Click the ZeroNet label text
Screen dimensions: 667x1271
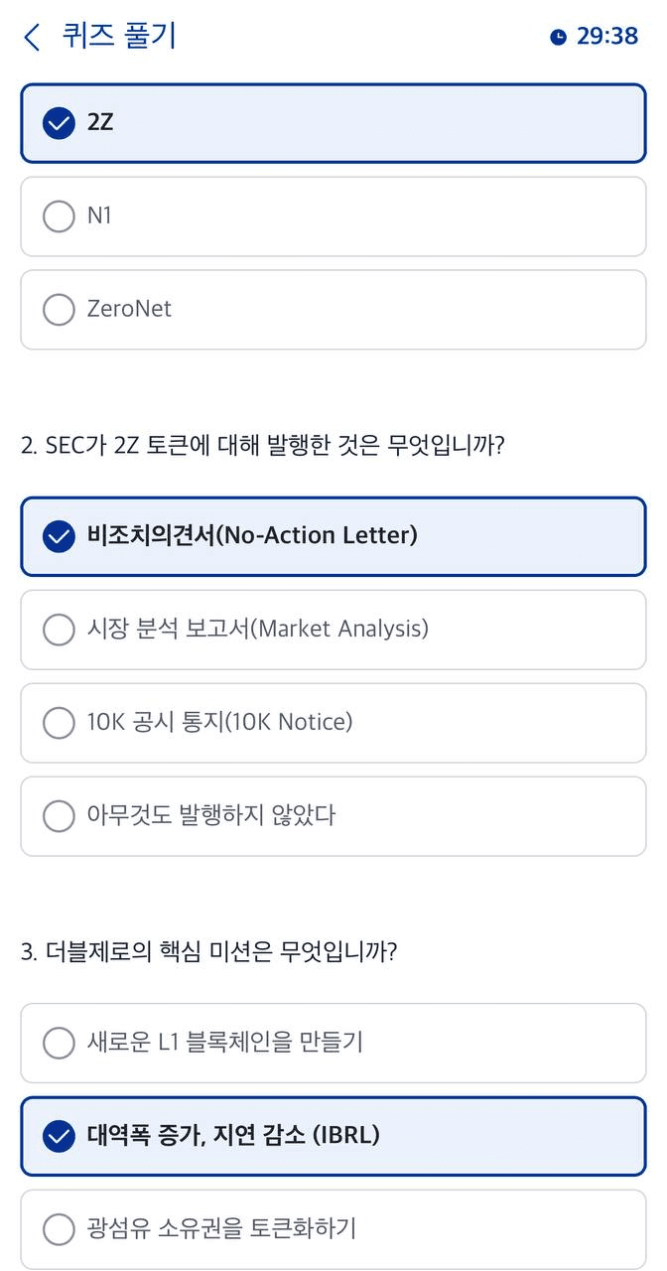tap(129, 309)
